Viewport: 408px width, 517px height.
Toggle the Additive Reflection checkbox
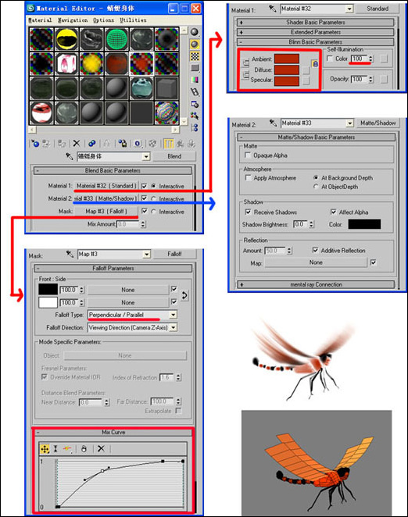click(315, 250)
